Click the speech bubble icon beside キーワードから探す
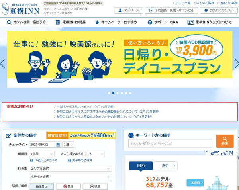The height and width of the screenshot is (190, 239). [131, 135]
